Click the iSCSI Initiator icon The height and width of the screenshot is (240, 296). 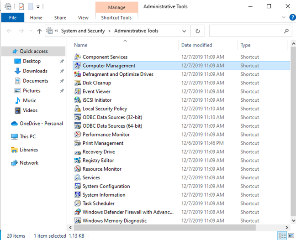click(77, 100)
